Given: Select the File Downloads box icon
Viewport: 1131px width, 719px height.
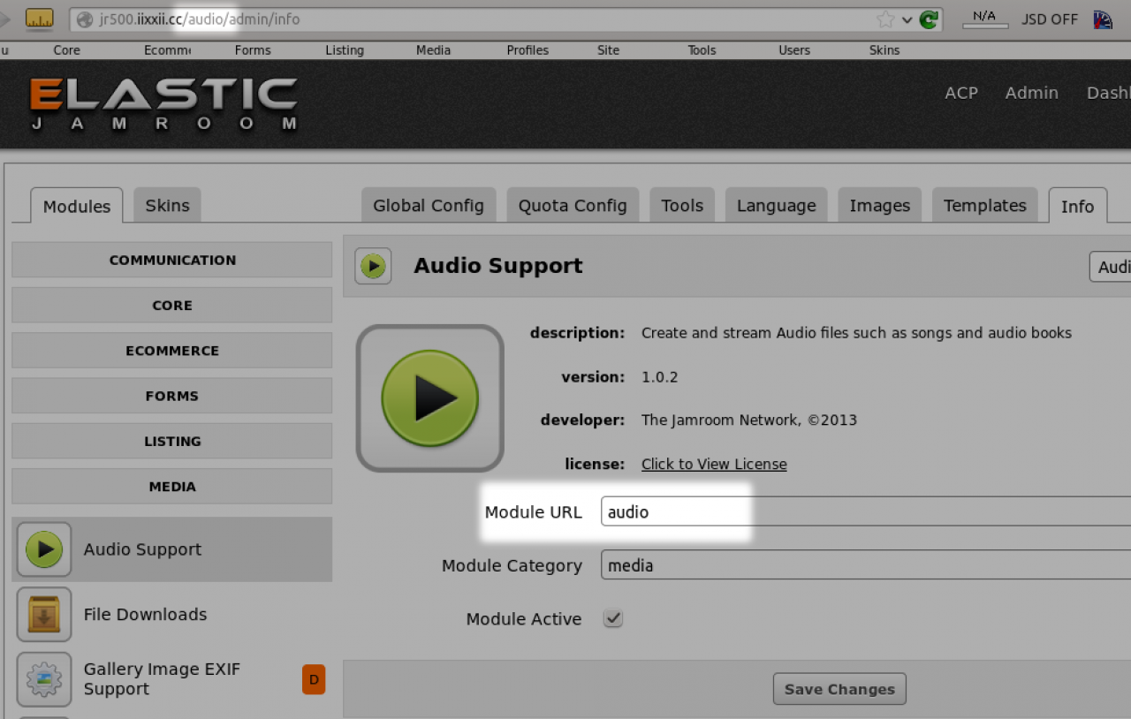Looking at the screenshot, I should click(x=44, y=615).
